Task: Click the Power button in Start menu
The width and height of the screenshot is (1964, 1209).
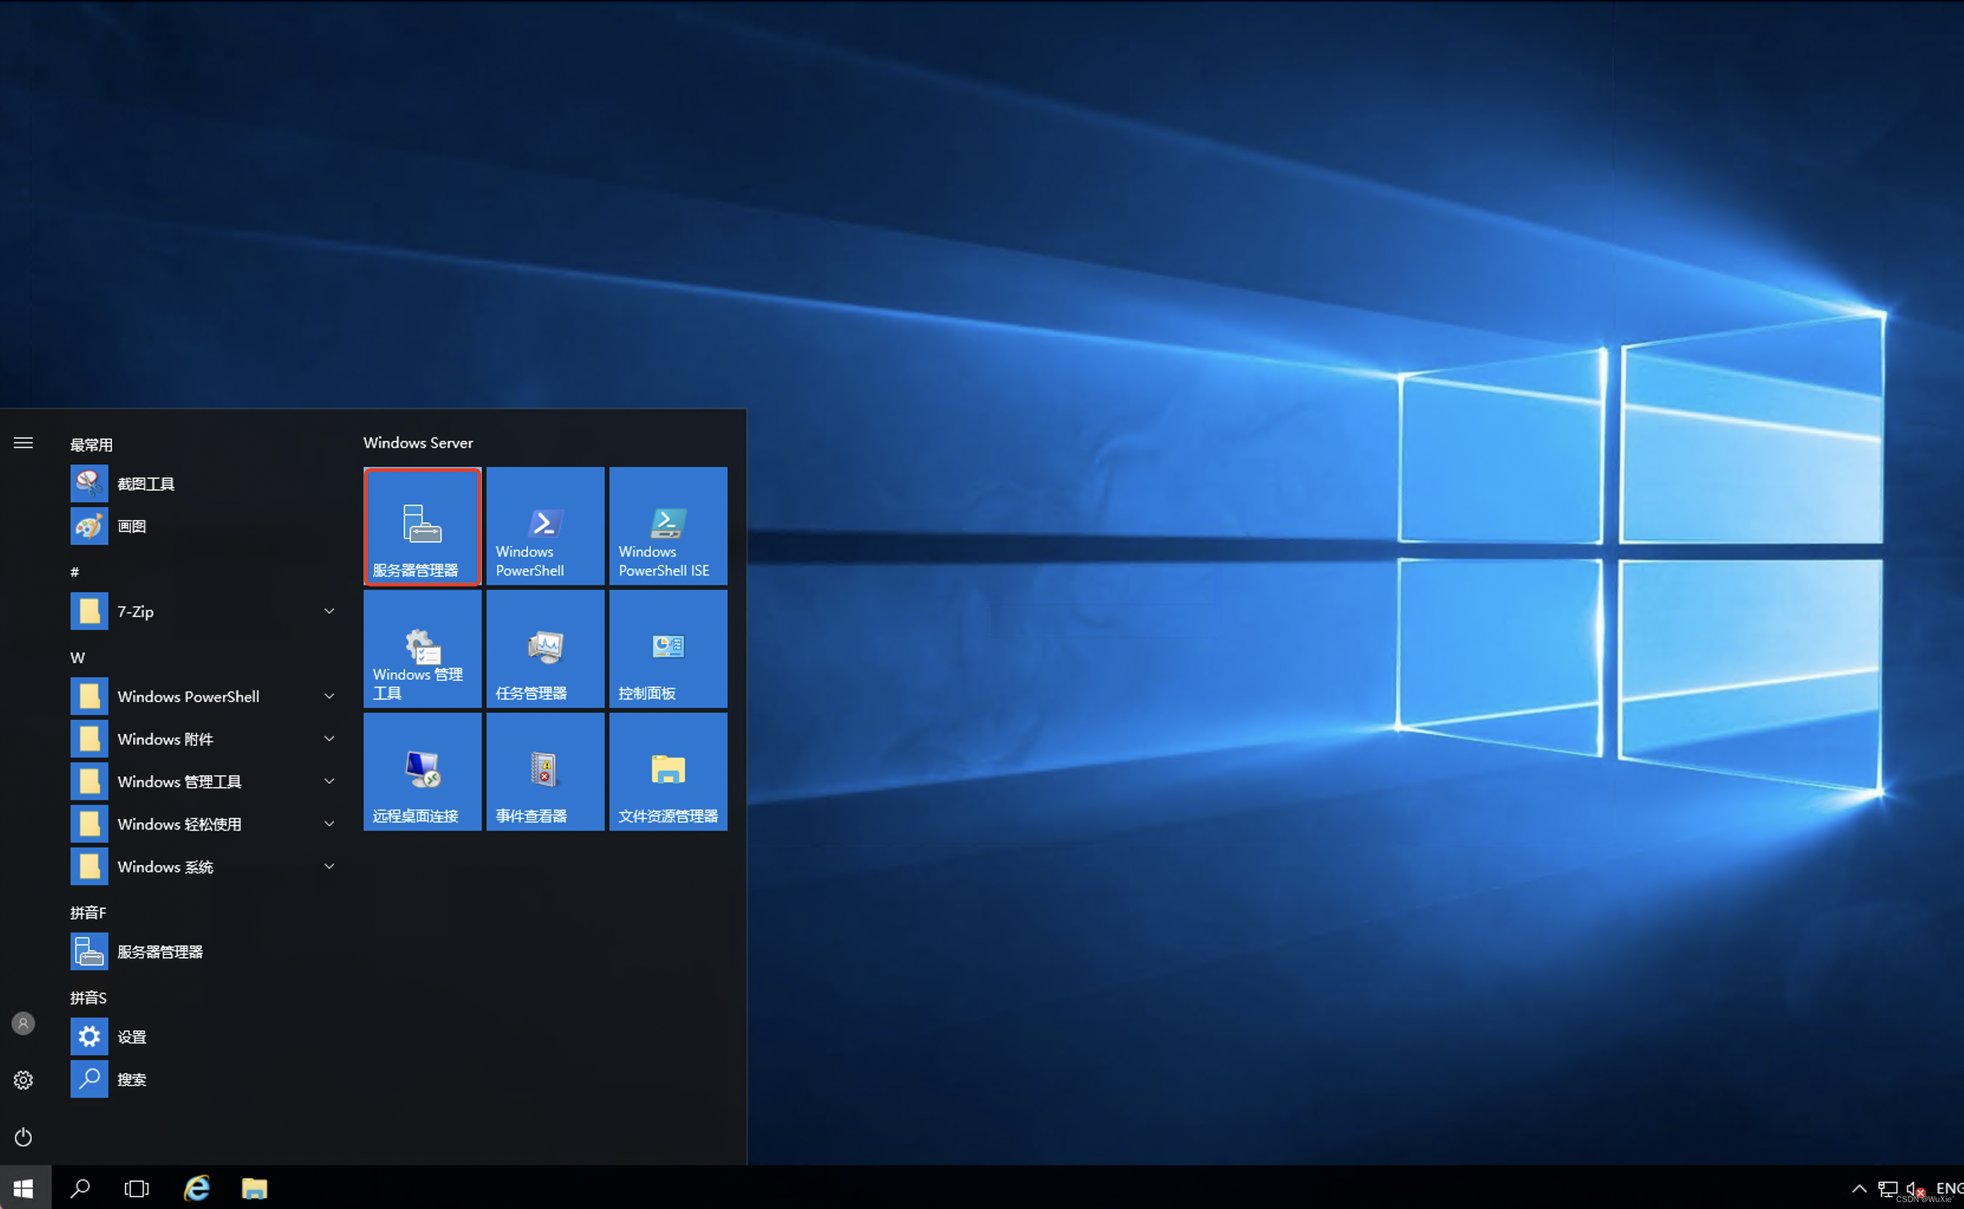Action: (x=23, y=1137)
